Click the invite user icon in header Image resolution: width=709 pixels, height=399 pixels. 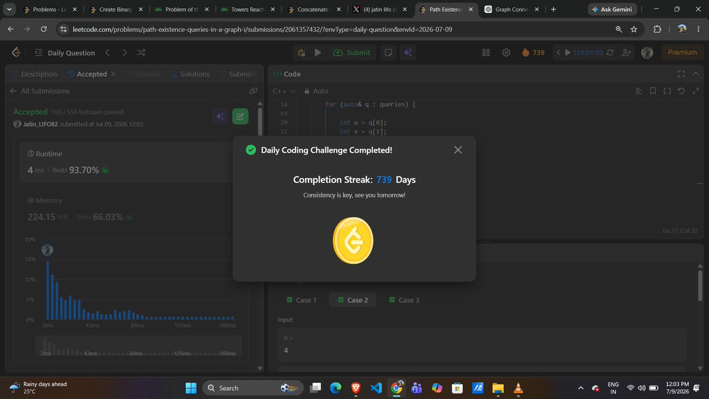pos(627,53)
